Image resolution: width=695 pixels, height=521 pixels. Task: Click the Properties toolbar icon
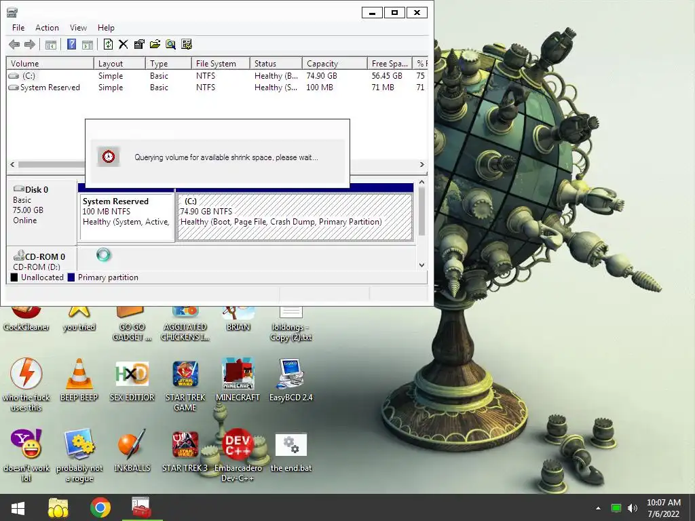139,44
